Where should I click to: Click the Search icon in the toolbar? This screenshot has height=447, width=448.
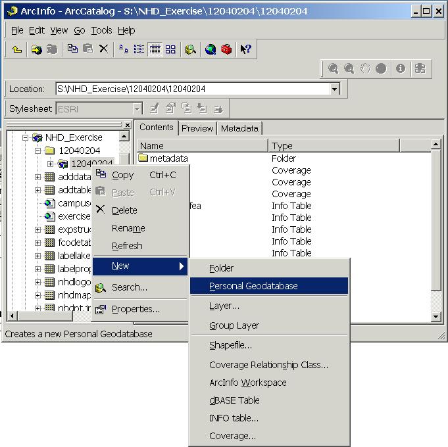pos(191,49)
